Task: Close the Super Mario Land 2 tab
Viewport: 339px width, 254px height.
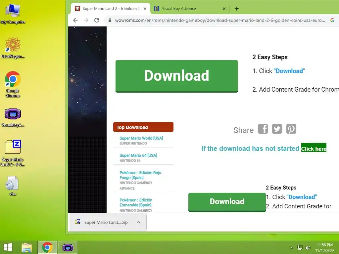Action: tap(145, 9)
